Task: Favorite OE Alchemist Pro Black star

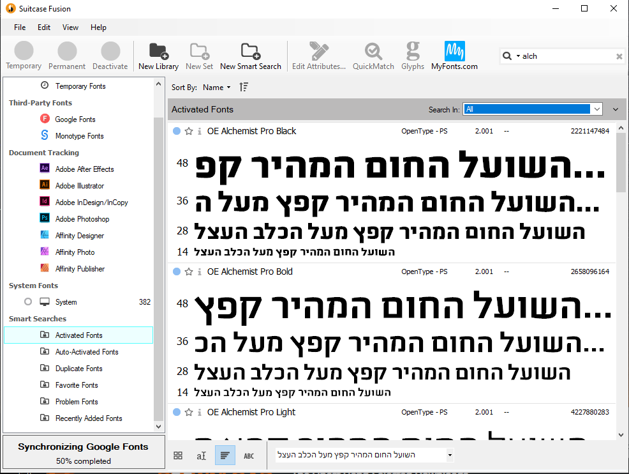Action: (x=189, y=132)
